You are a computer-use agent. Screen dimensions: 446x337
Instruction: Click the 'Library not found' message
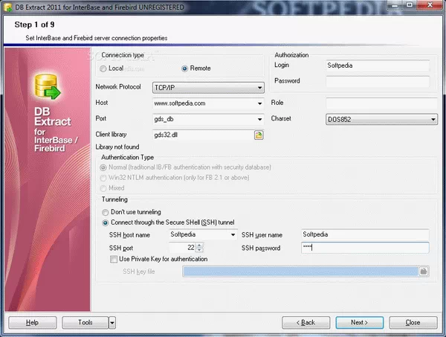tap(117, 147)
